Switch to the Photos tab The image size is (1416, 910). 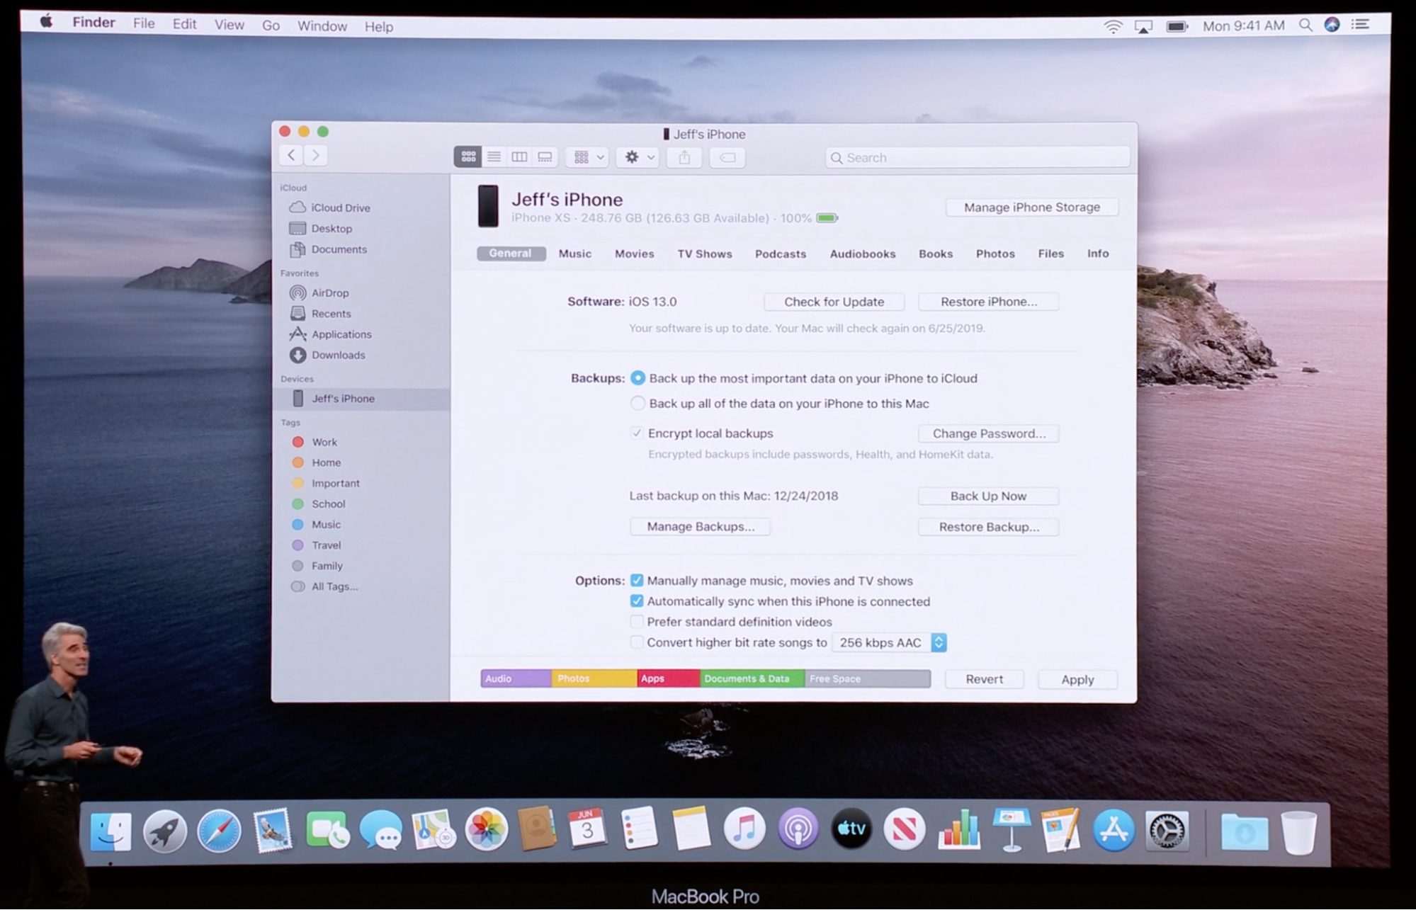995,254
